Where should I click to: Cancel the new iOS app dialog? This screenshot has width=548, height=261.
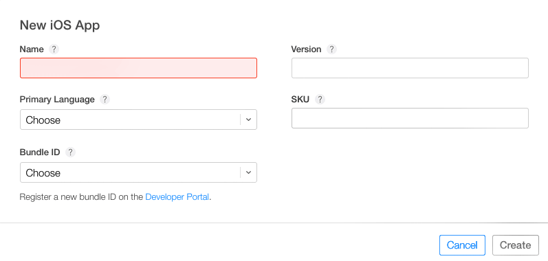(x=462, y=245)
